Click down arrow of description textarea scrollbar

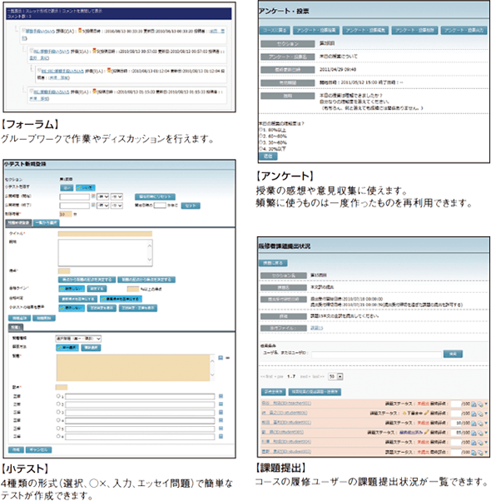tap(150, 260)
